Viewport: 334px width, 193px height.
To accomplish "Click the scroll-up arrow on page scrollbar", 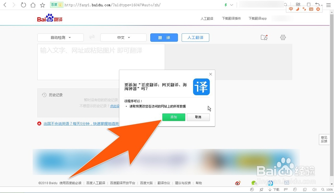I will tap(332, 12).
